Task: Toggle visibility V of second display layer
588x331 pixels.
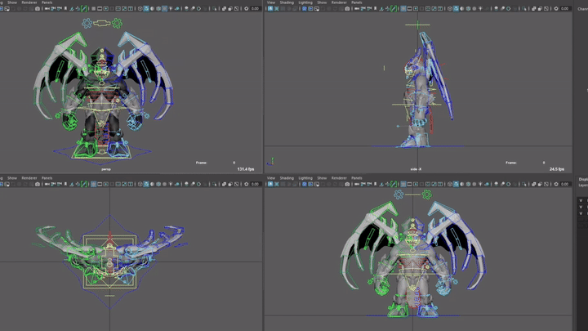Action: (581, 207)
